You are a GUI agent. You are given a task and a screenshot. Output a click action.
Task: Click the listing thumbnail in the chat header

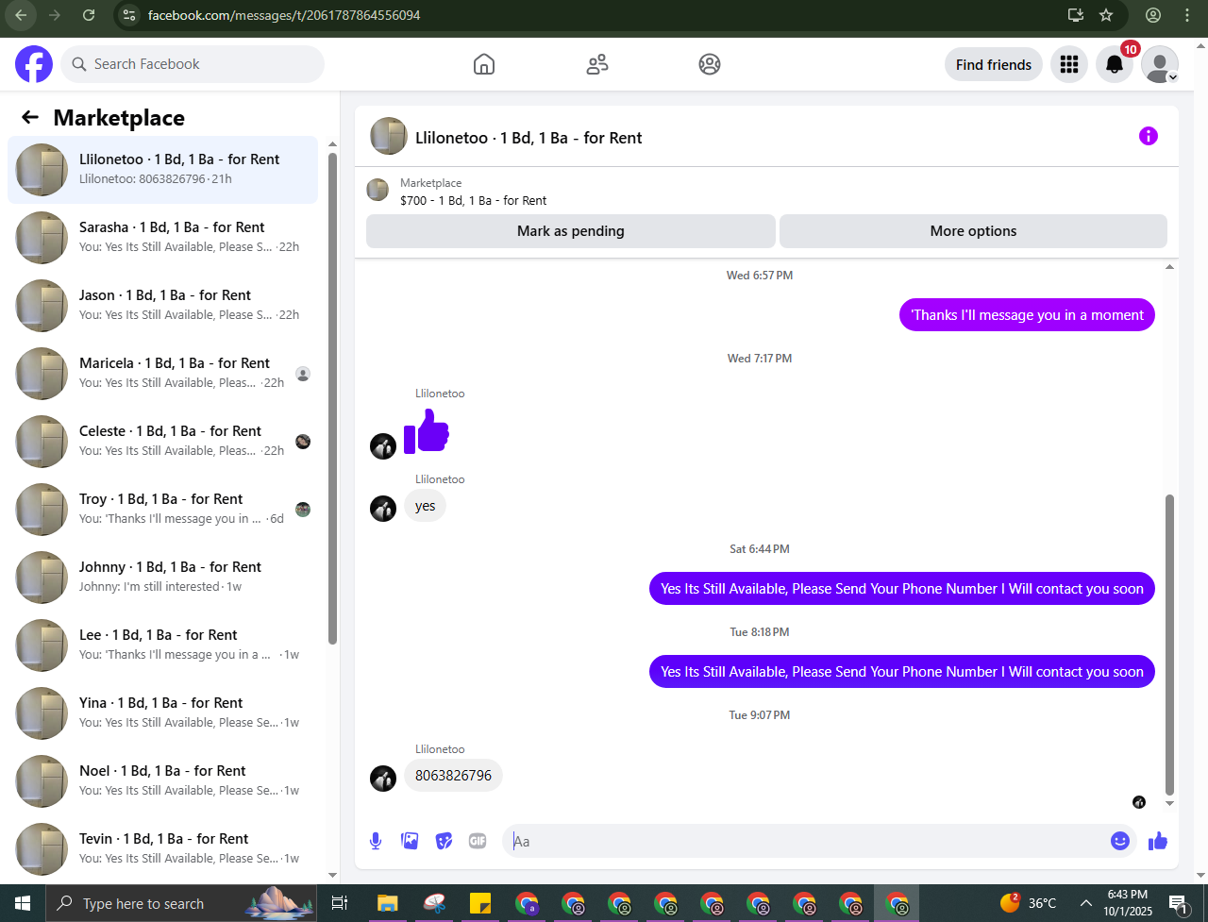(389, 136)
